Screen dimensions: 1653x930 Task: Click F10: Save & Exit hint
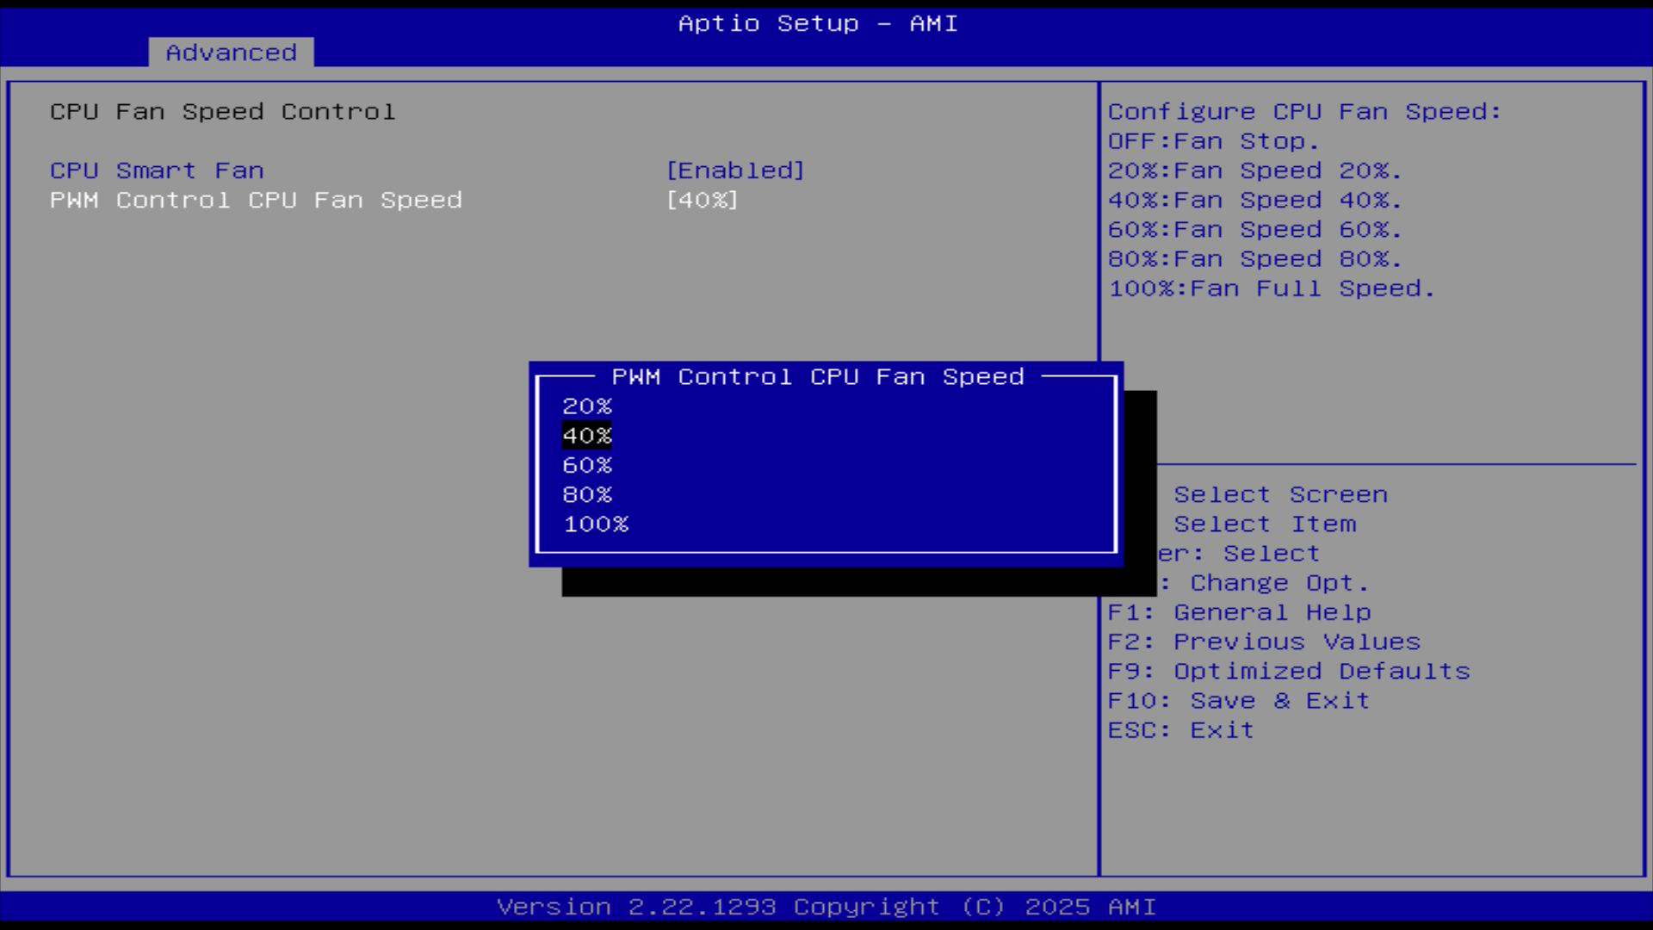(x=1238, y=700)
